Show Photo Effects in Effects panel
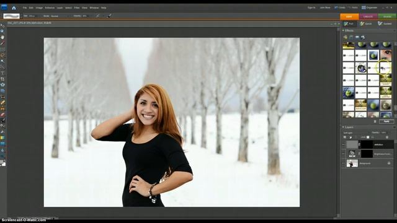397x223 pixels. [357, 37]
